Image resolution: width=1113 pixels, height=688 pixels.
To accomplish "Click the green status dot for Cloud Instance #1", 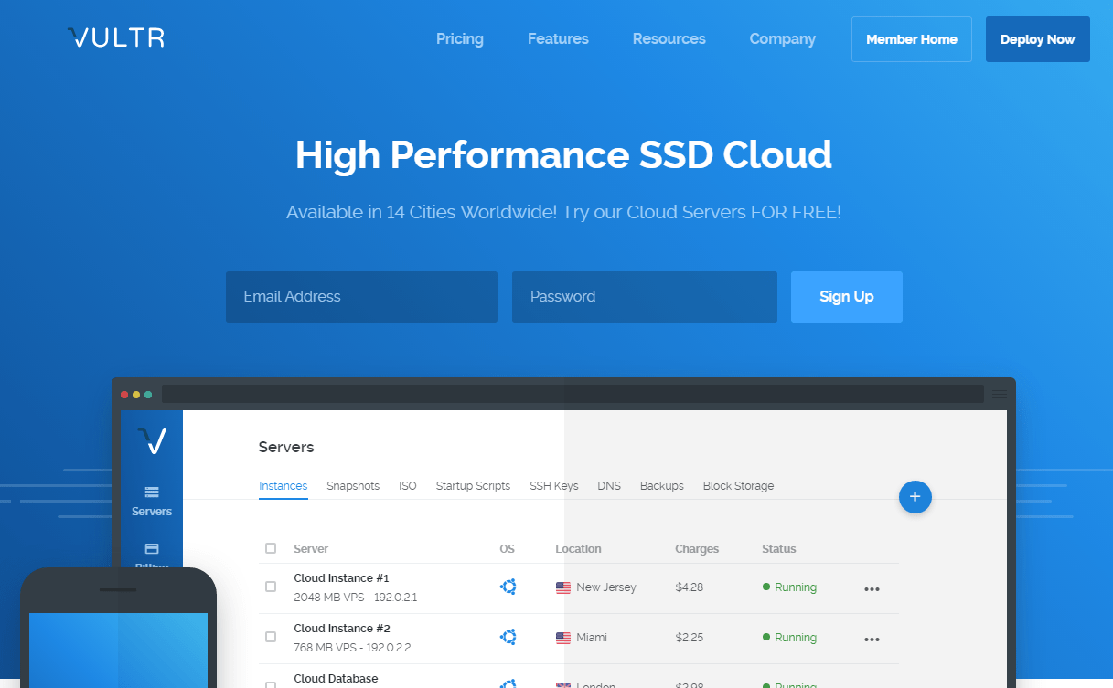I will pos(766,587).
